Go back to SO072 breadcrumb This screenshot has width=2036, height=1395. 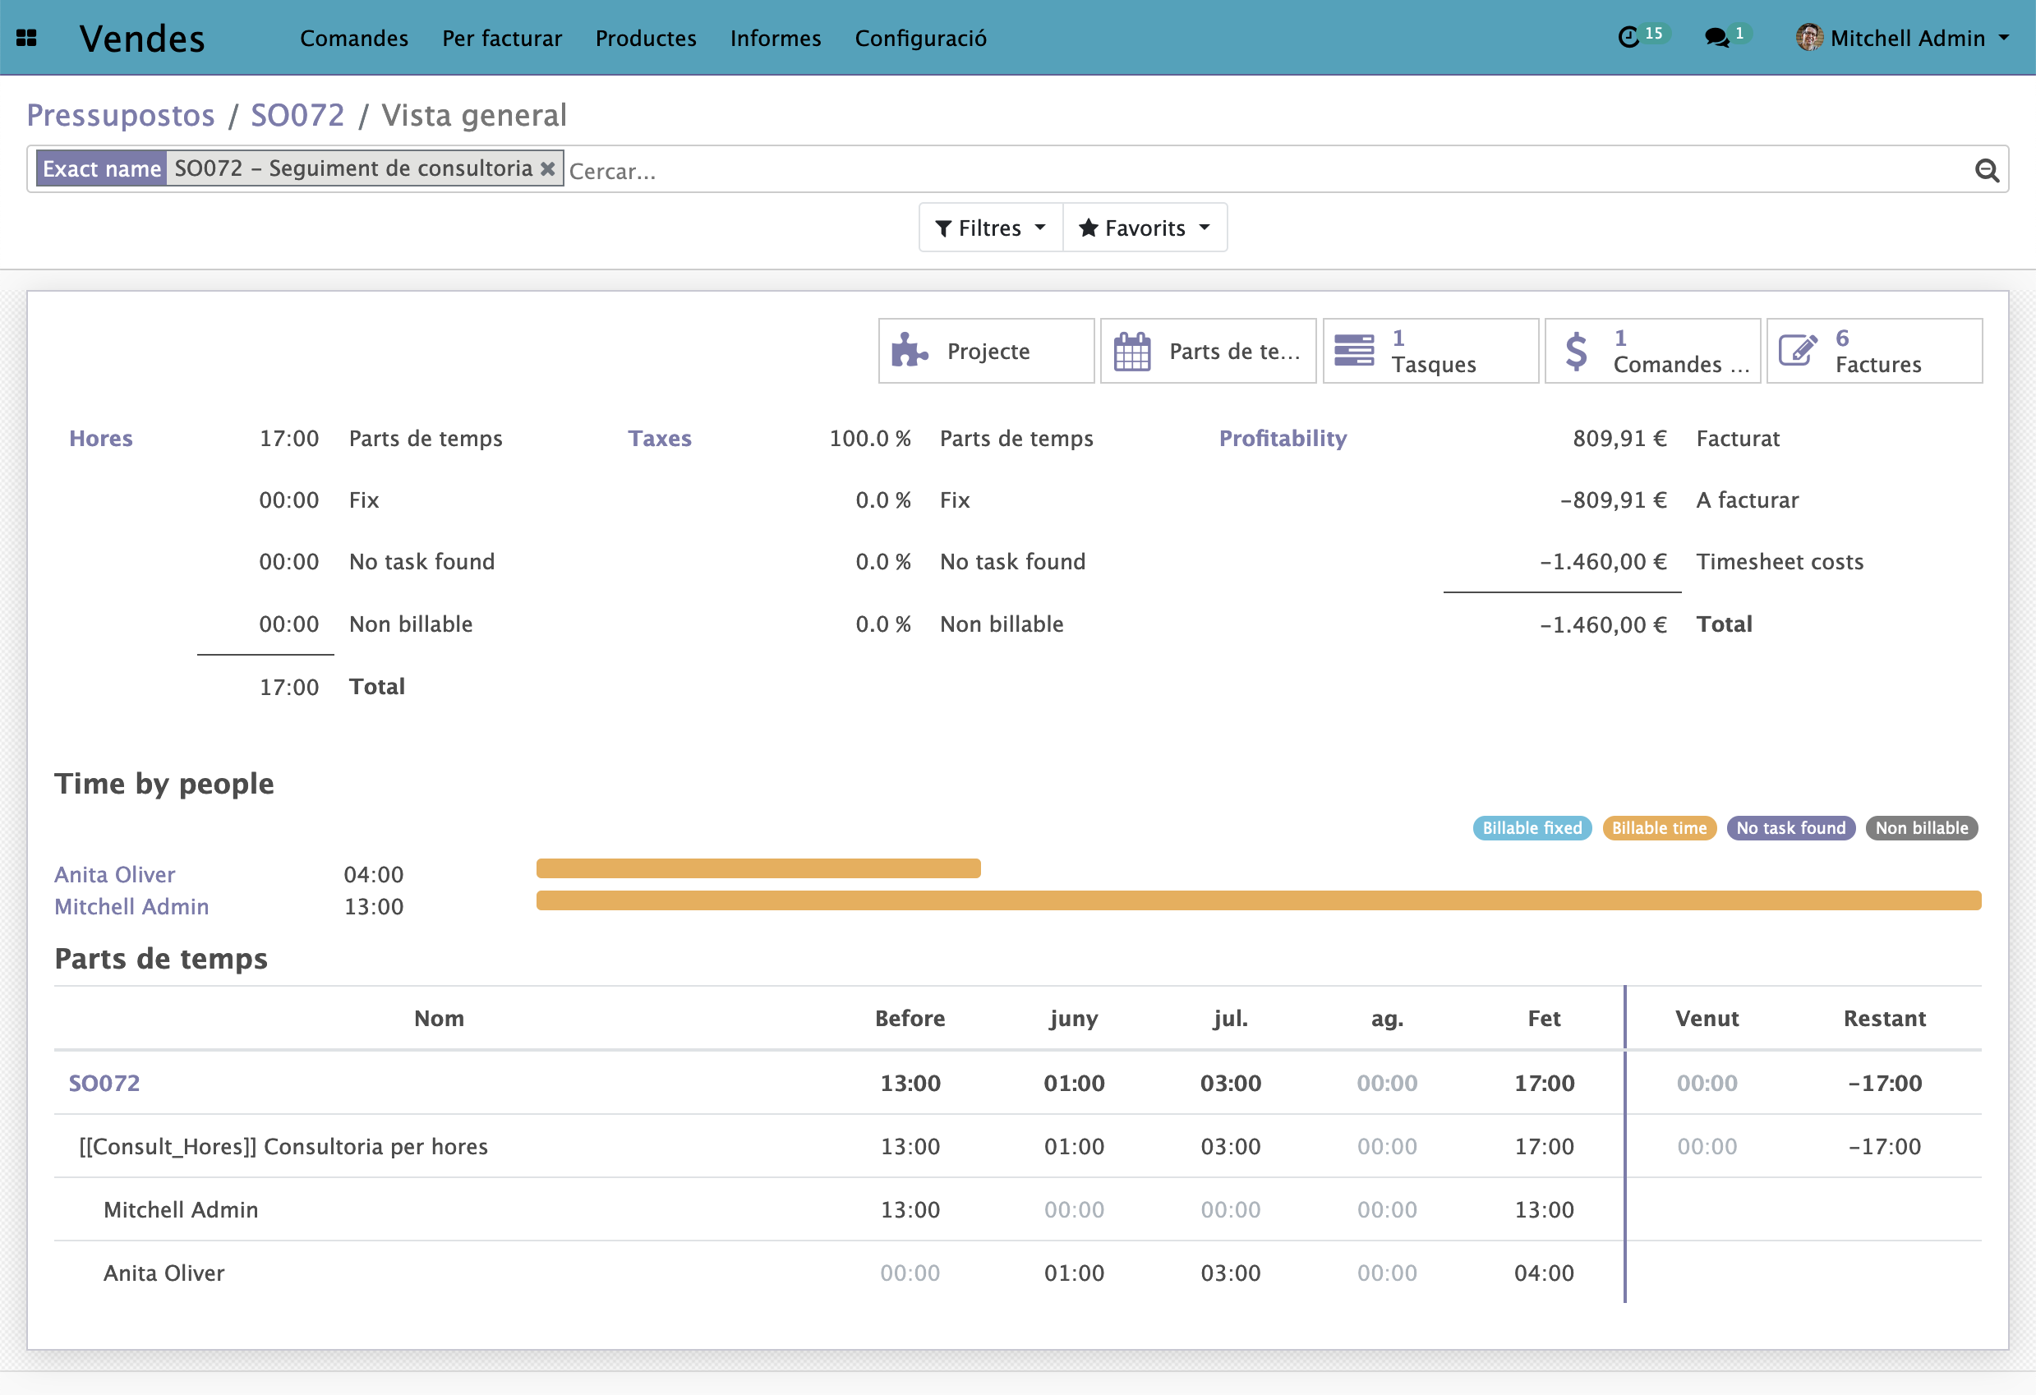click(298, 115)
